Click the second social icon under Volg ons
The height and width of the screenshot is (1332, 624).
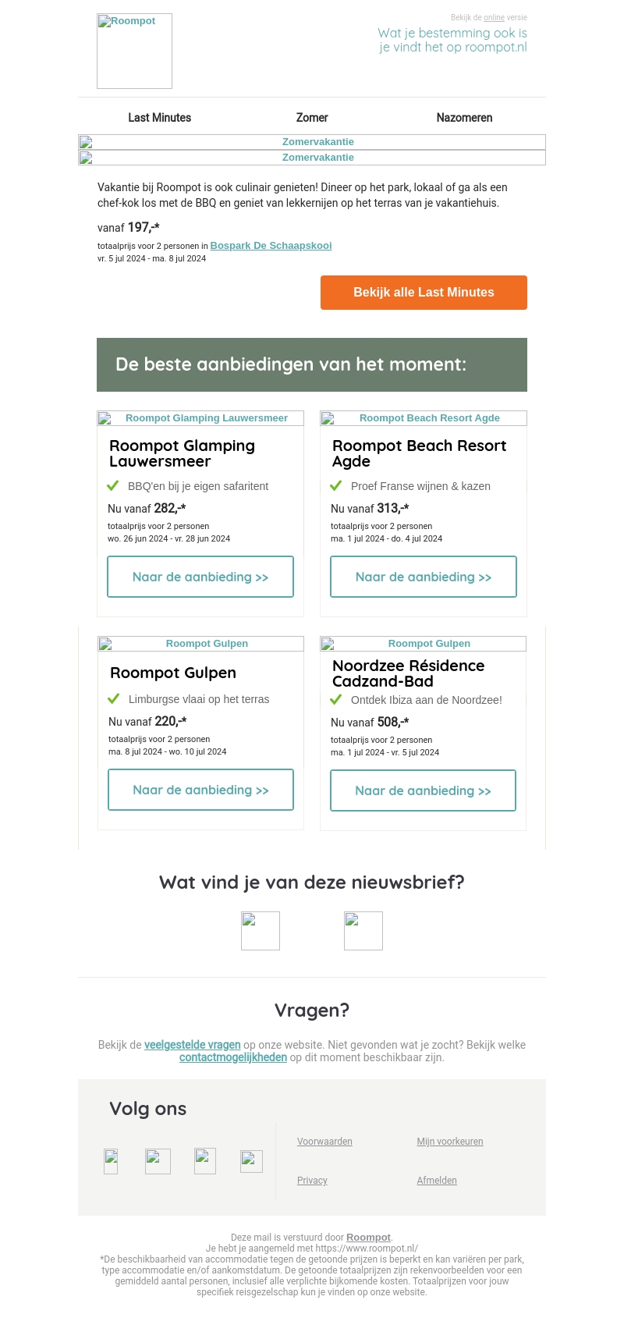158,1161
